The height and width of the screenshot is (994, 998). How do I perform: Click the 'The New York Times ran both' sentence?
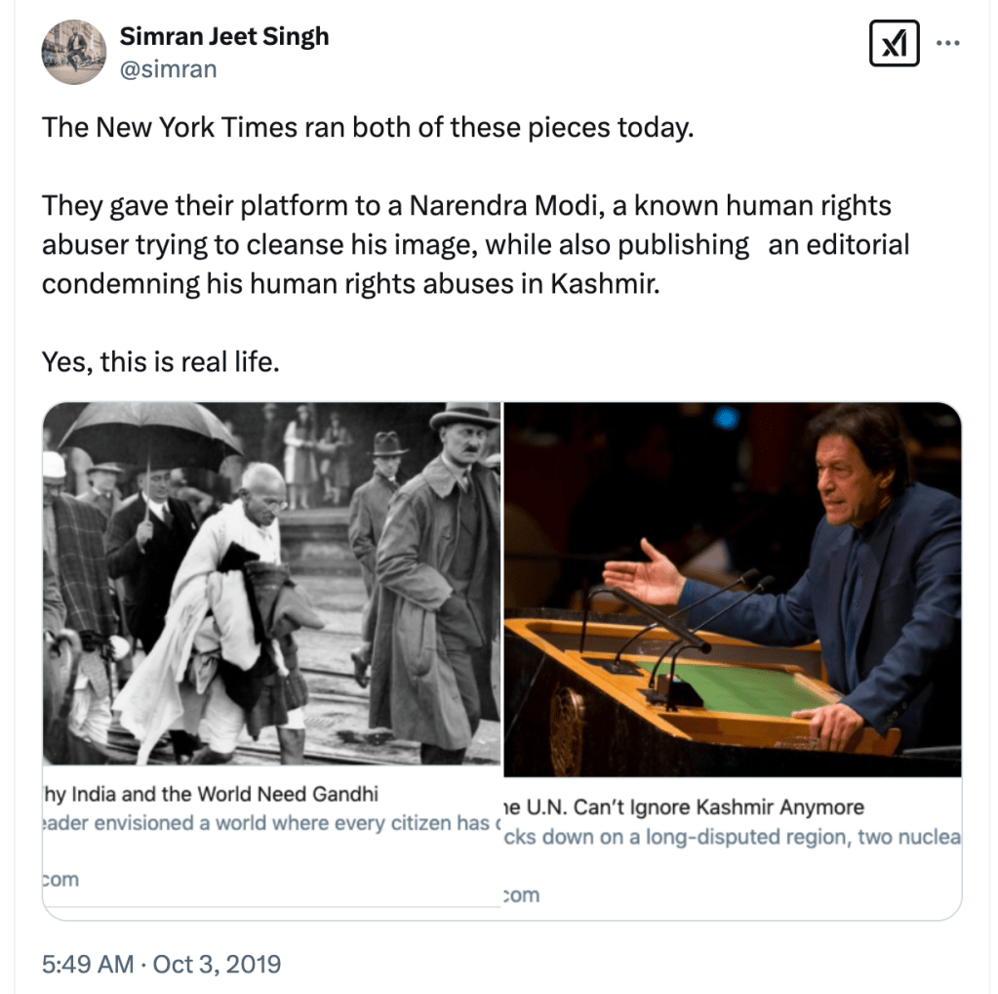[x=367, y=128]
